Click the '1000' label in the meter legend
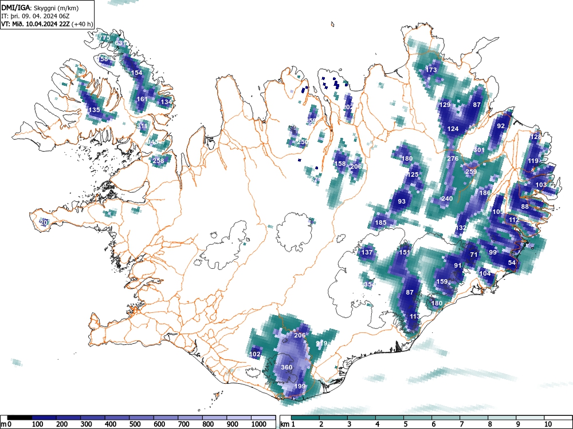 click(x=259, y=424)
